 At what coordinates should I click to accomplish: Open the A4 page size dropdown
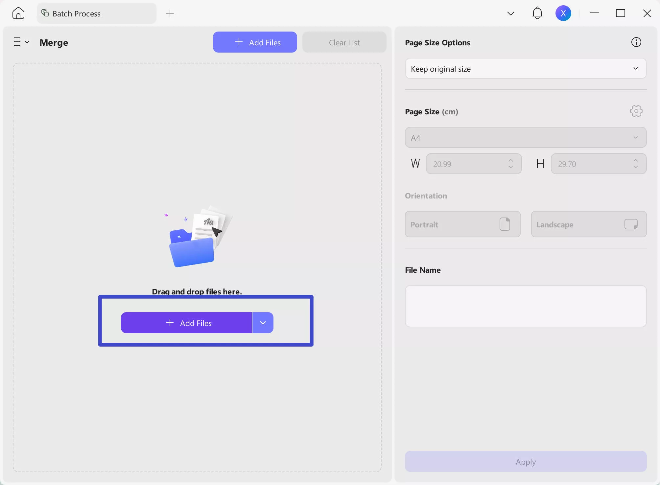(x=525, y=137)
